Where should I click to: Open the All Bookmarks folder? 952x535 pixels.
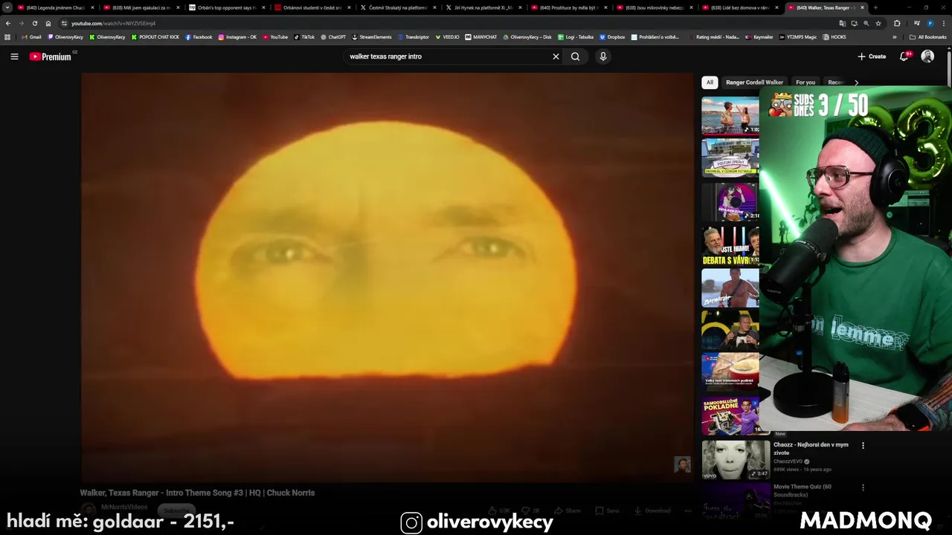[x=927, y=36]
